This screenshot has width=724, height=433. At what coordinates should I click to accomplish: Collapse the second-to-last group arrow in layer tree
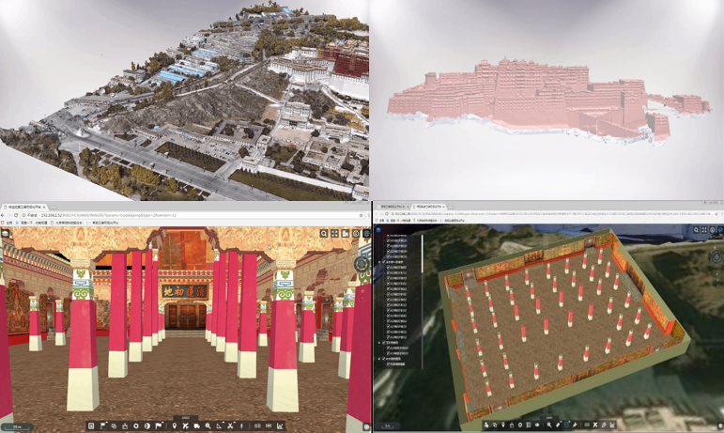(x=379, y=343)
